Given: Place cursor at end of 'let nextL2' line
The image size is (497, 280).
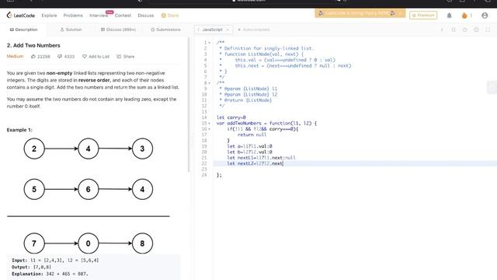Looking at the screenshot, I should 283,163.
